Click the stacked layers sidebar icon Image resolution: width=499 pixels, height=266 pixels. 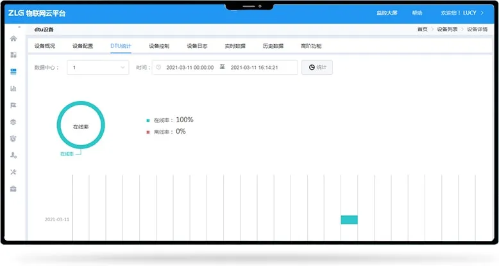[x=13, y=121]
